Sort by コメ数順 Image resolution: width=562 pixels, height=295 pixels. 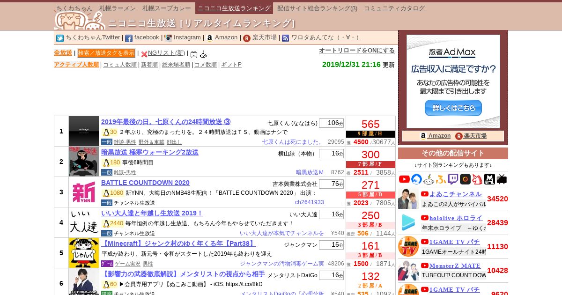pos(206,65)
